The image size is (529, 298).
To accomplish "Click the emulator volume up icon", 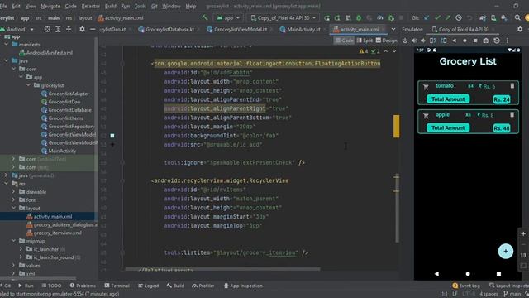I will pos(414,41).
